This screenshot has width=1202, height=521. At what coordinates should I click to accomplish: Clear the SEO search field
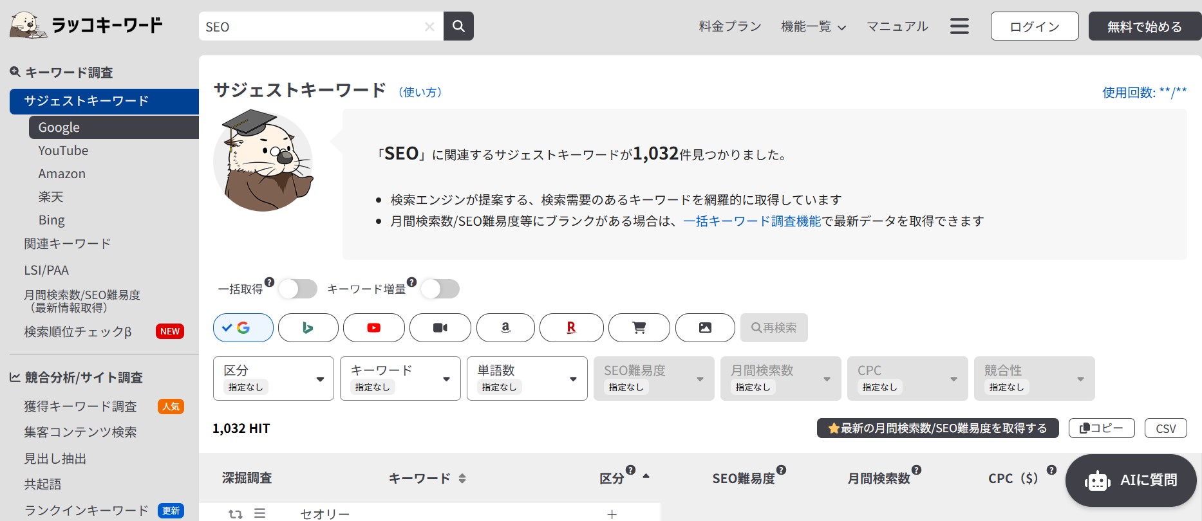[429, 26]
